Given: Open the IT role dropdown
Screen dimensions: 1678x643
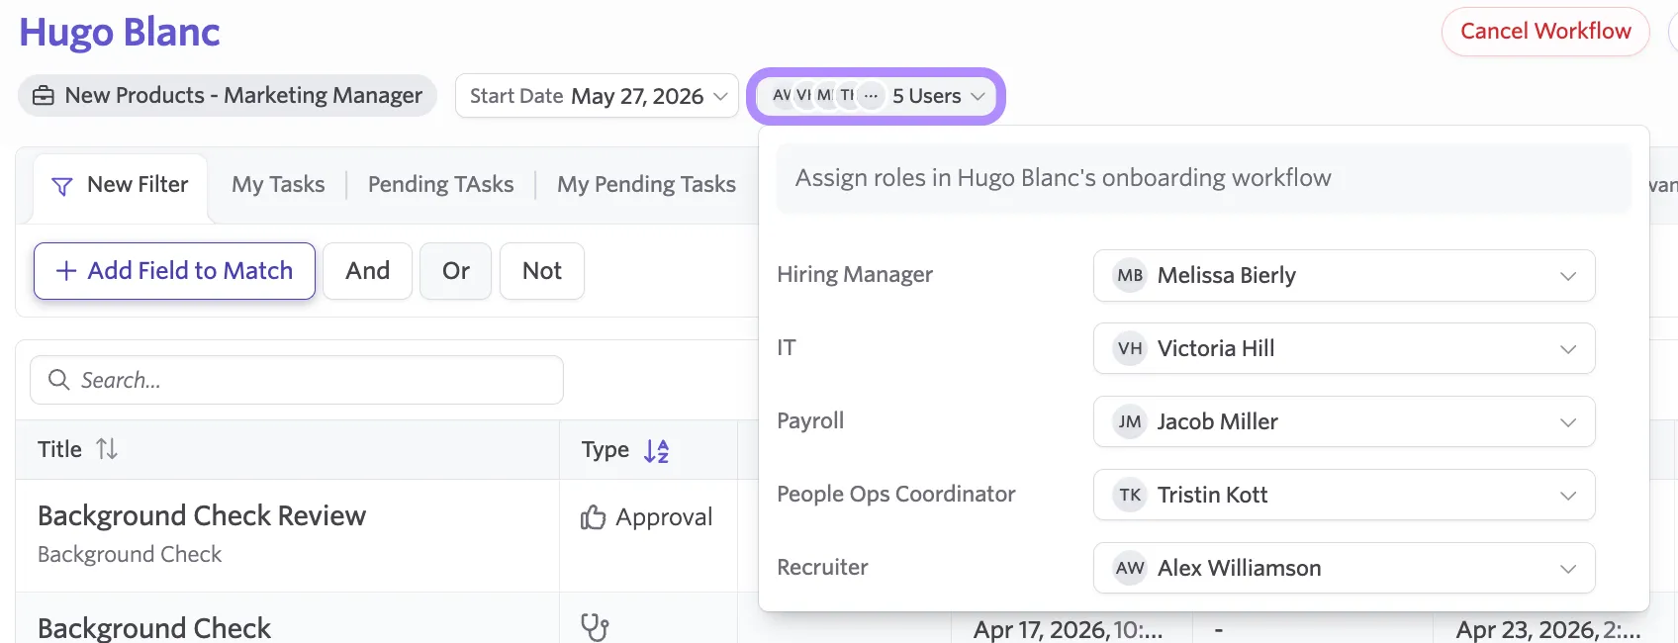Looking at the screenshot, I should (x=1344, y=348).
